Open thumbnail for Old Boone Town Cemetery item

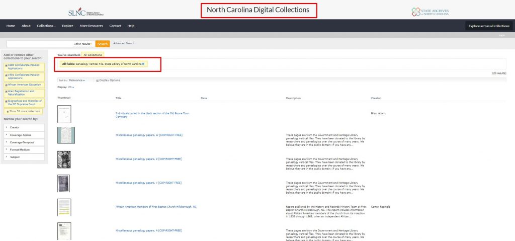pos(64,114)
